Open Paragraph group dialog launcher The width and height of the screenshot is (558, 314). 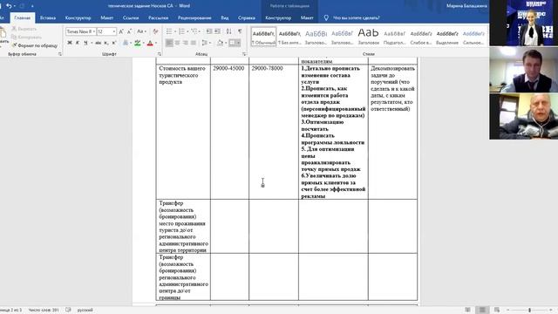coord(244,54)
